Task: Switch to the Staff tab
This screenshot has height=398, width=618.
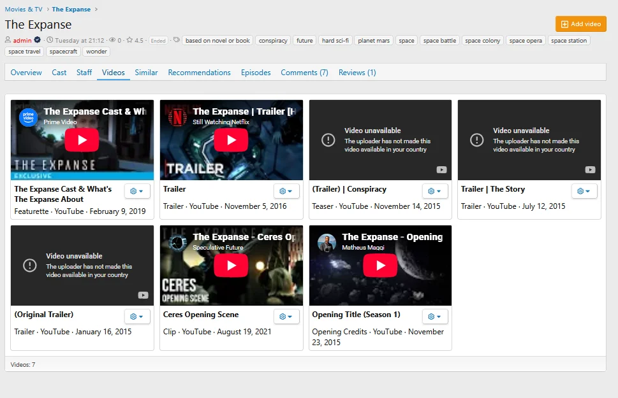Action: [84, 73]
